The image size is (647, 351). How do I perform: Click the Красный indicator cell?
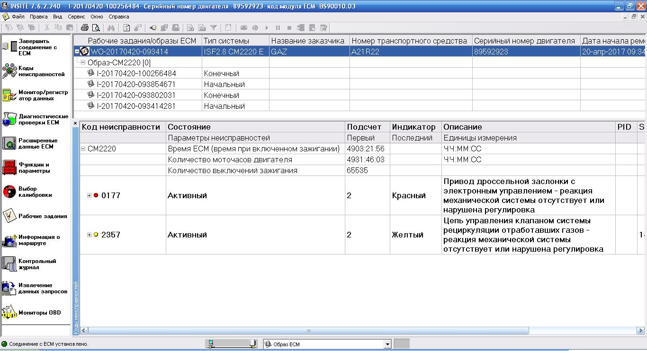click(x=416, y=195)
